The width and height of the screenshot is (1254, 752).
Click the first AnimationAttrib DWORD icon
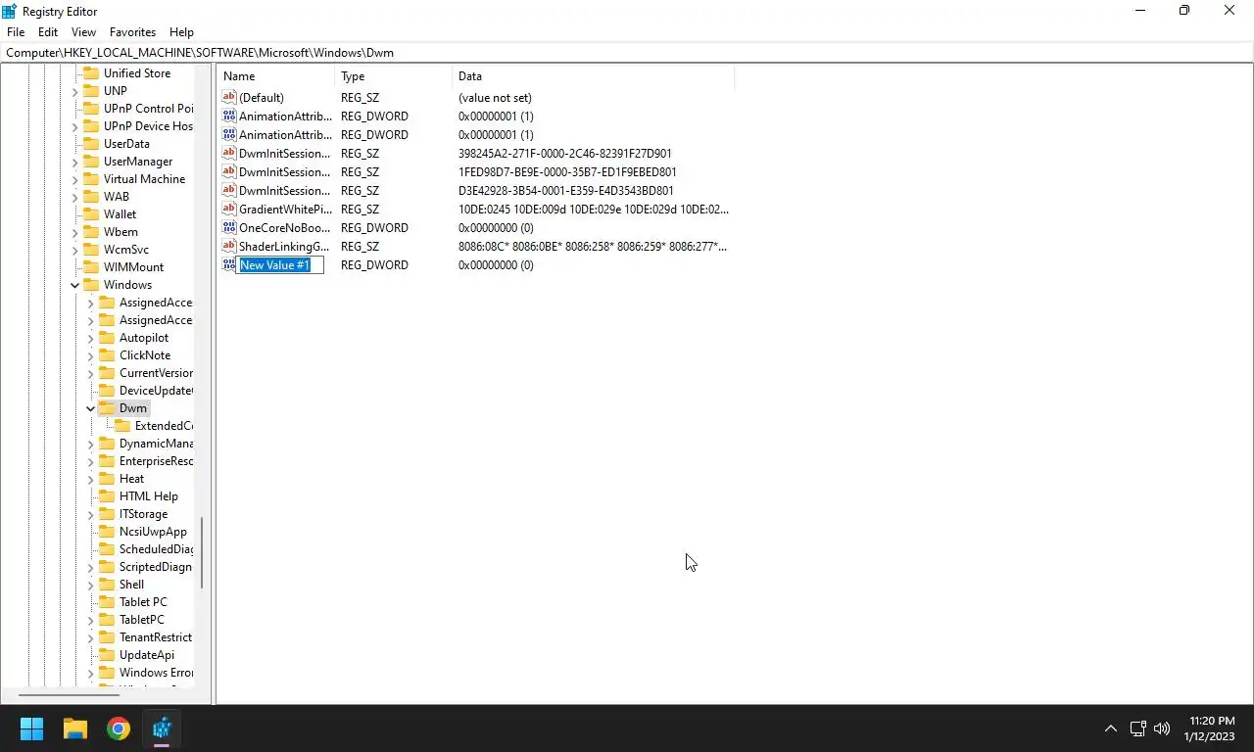[229, 116]
